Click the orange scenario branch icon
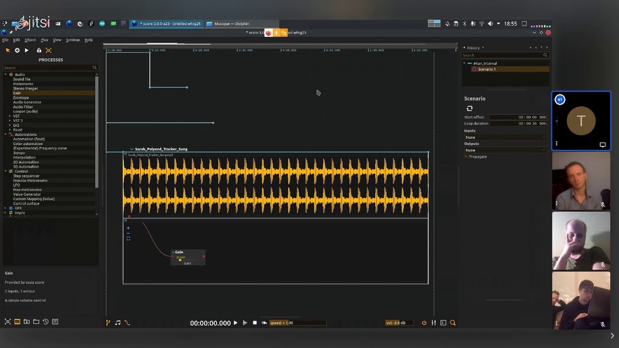 [x=108, y=323]
